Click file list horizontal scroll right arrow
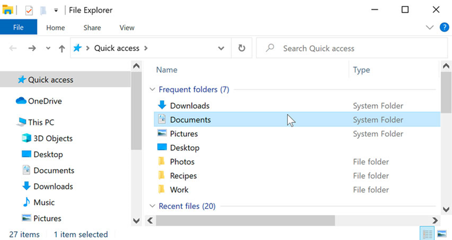The image size is (452, 240). (435, 221)
